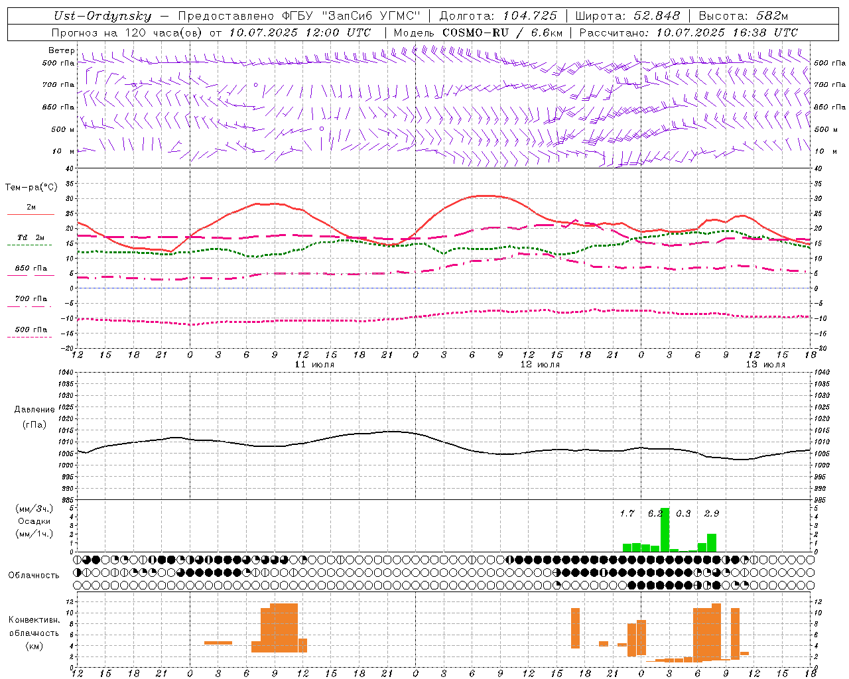Click the "Осадки" precipitation label
849x679 pixels.
(x=34, y=521)
